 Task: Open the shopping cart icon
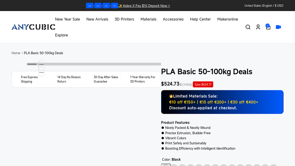point(268,27)
